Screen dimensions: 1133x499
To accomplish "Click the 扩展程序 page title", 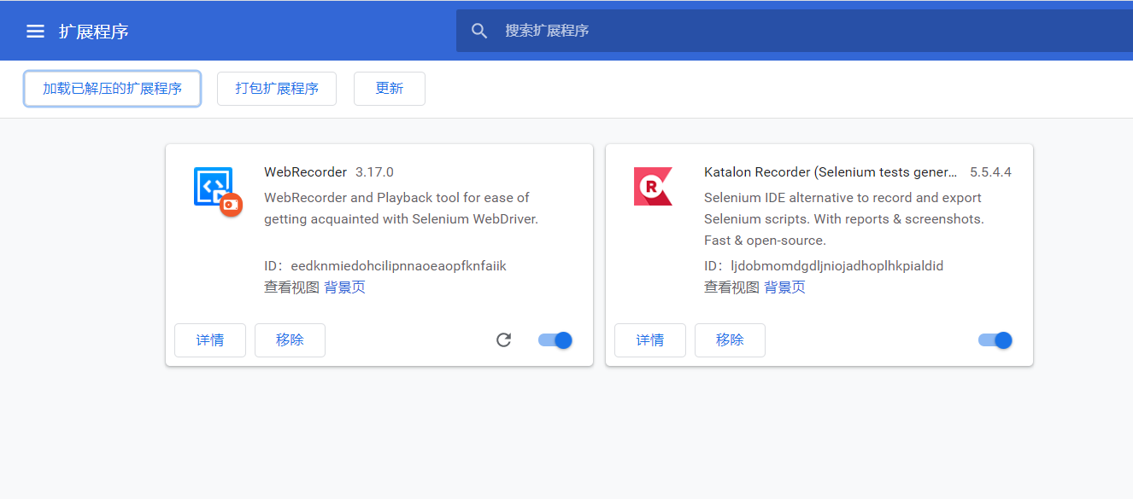I will 94,32.
